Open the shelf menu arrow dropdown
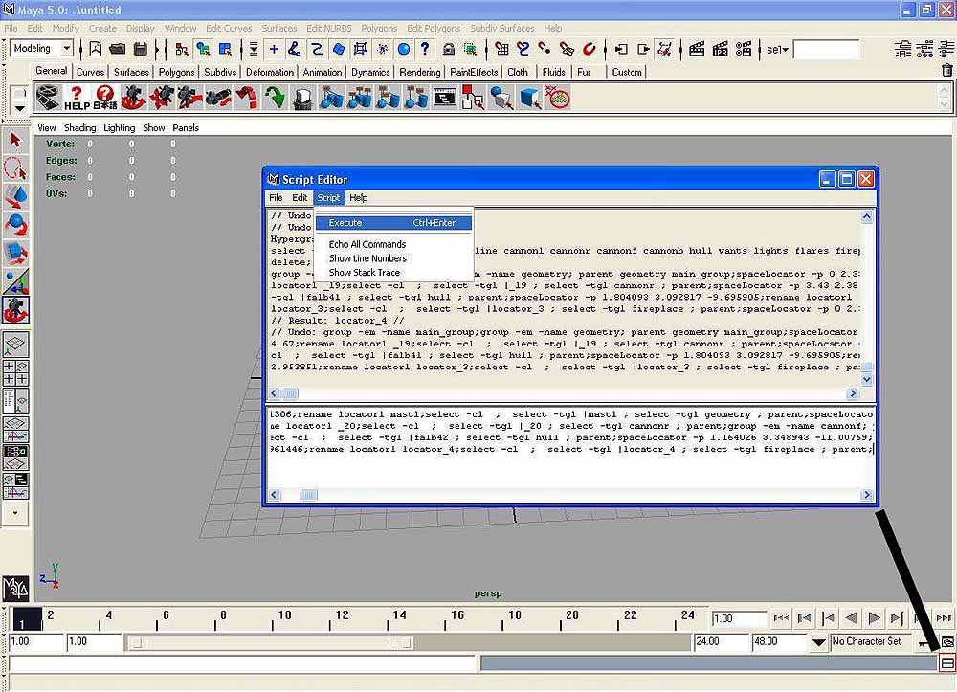The height and width of the screenshot is (692, 957). point(19,108)
